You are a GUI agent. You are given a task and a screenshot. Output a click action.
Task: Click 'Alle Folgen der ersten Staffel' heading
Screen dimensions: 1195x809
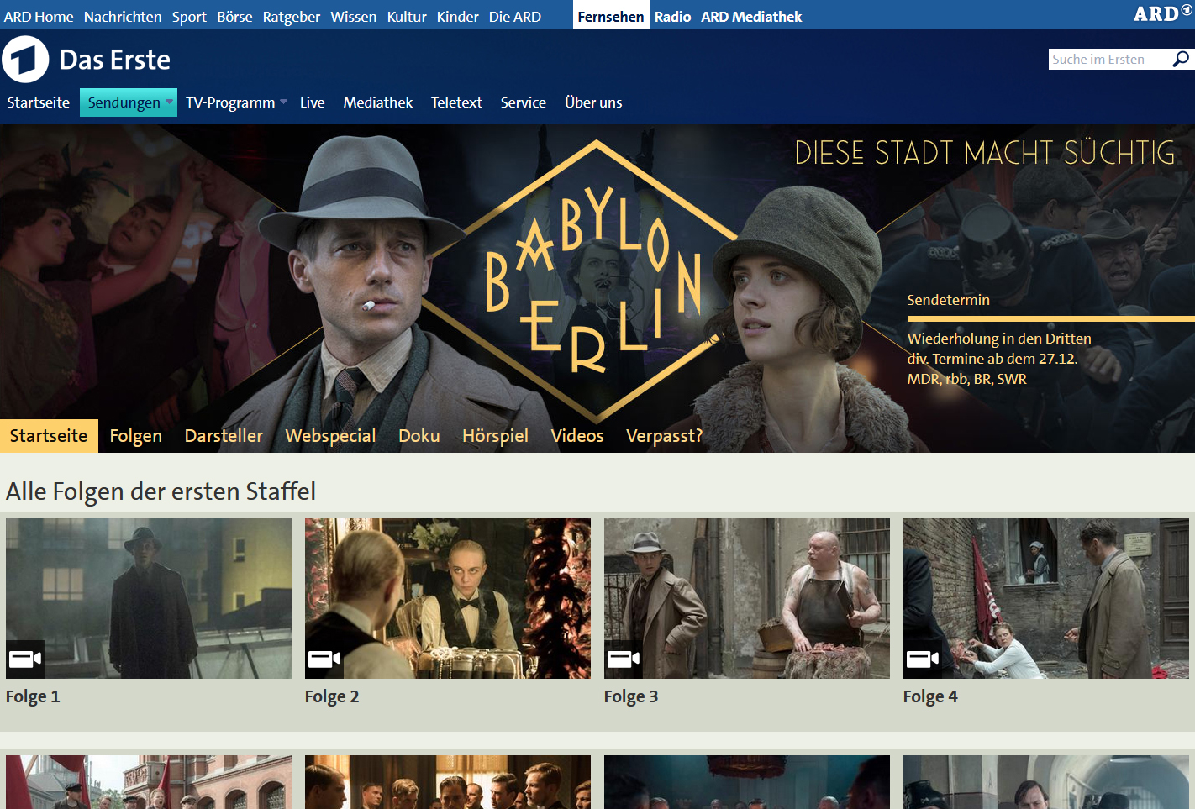click(x=161, y=491)
